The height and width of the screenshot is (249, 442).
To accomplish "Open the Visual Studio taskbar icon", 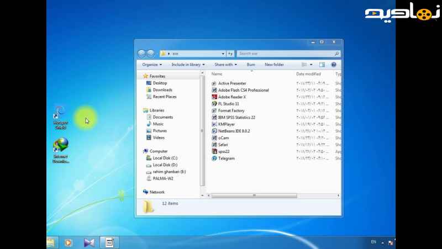I will (x=89, y=242).
